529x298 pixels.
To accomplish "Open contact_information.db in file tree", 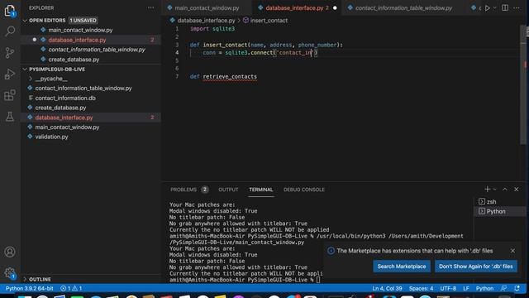I will tap(91, 98).
